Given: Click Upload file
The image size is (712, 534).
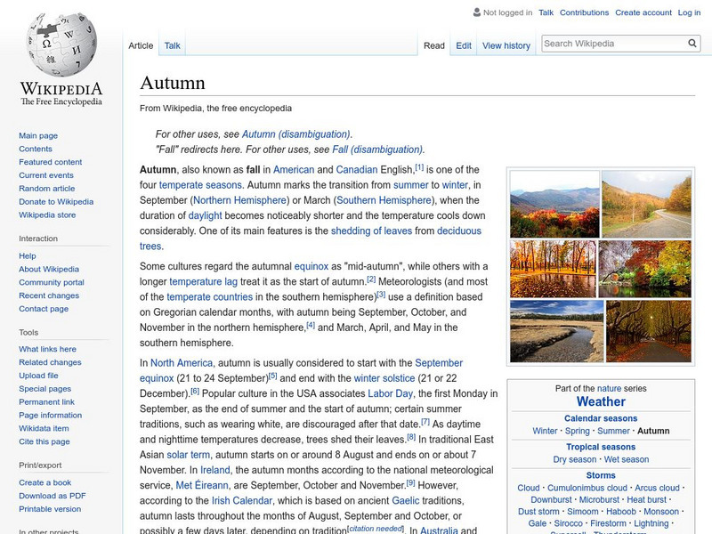Looking at the screenshot, I should point(38,375).
